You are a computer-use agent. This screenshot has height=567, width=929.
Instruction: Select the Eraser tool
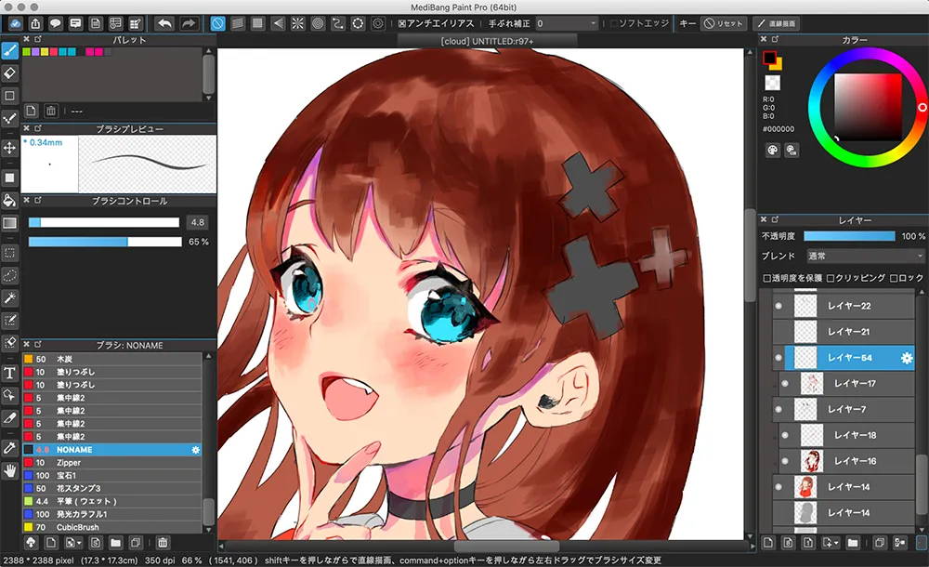(10, 73)
